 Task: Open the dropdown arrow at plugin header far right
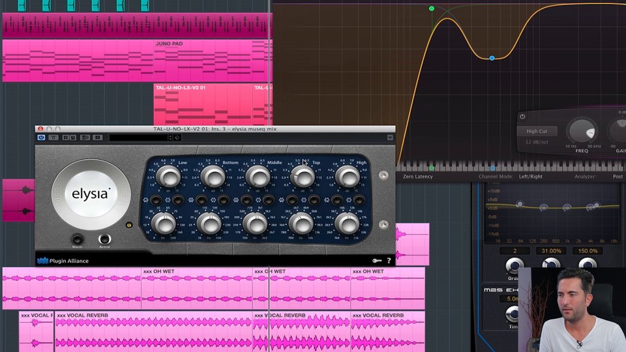pyautogui.click(x=390, y=138)
